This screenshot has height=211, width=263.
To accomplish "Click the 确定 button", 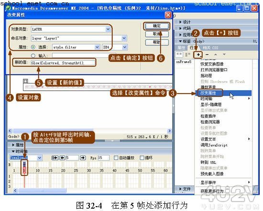I will pyautogui.click(x=157, y=26).
